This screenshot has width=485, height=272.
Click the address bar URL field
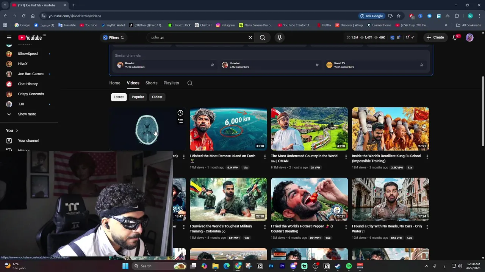(199, 16)
